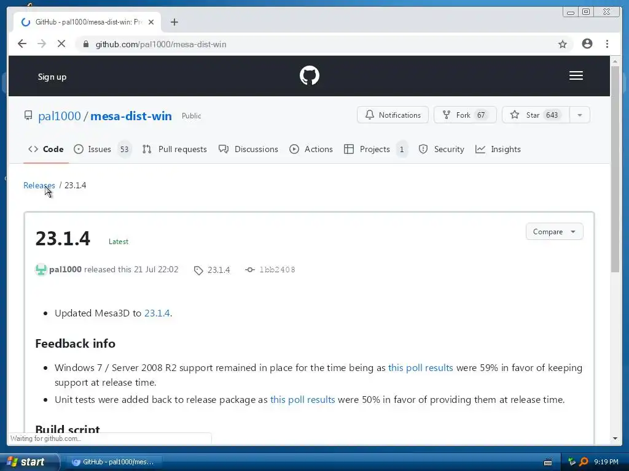629x471 pixels.
Task: Open the Insights tab
Action: (x=498, y=150)
